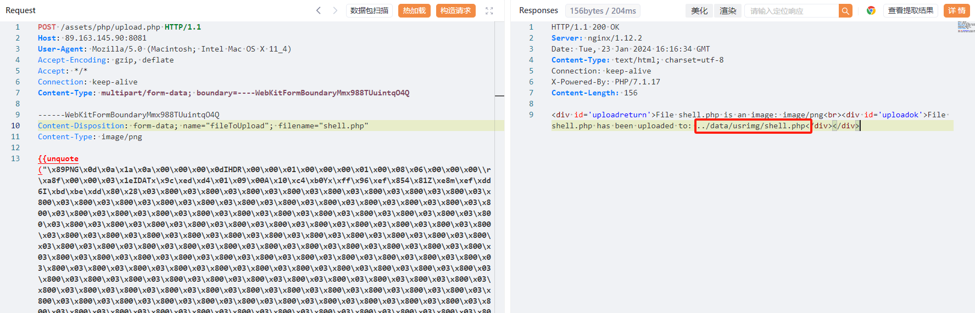Screen dimensions: 975x313
Task: Click the 156bytes / 204ms response badge
Action: 603,10
